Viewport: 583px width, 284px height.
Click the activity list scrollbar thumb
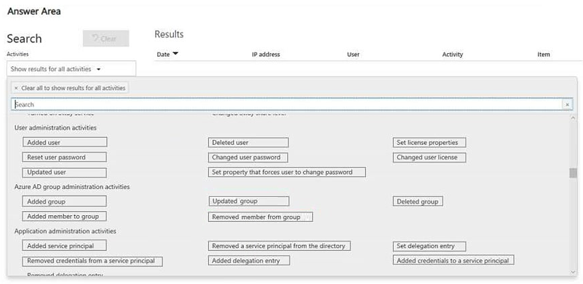click(x=573, y=173)
